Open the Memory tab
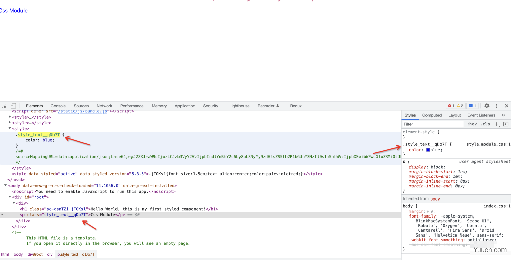511x260 pixels. tap(159, 106)
